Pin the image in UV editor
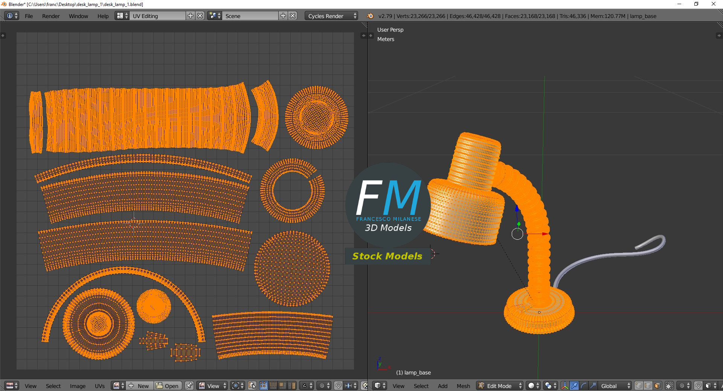This screenshot has width=723, height=391. 189,386
